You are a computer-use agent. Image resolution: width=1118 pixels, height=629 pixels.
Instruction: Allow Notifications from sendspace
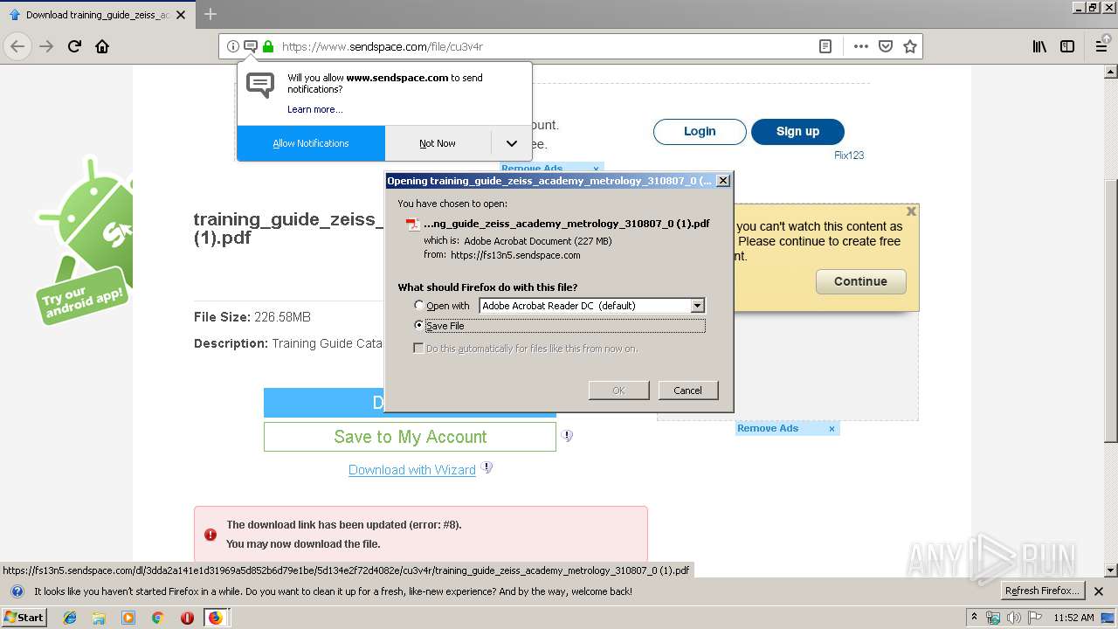311,143
